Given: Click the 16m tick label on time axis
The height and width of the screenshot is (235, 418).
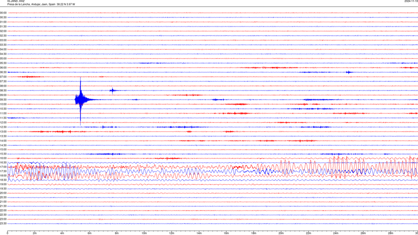Looking at the screenshot, I should pos(226,233).
